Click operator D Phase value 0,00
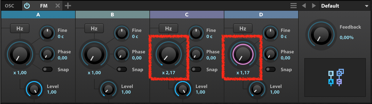The image size is (372, 104). coord(286,58)
